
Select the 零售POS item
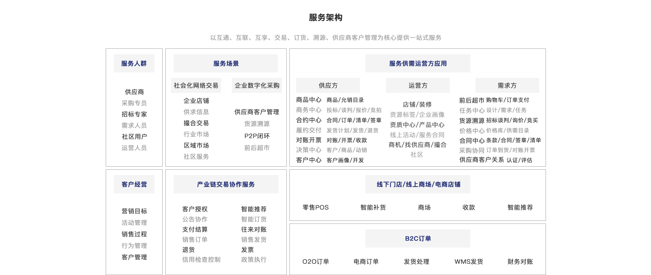point(316,207)
